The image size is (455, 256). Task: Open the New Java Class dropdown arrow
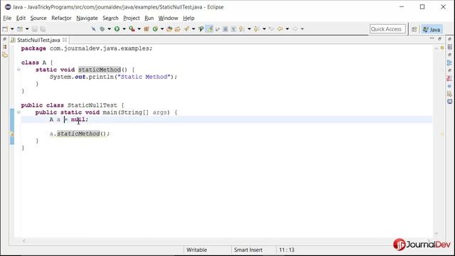[x=162, y=29]
